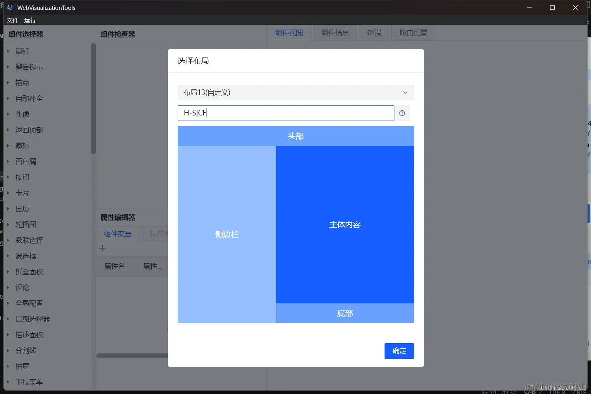591x394 pixels.
Task: Expand the 返回顶部 tree item arrow
Action: click(8, 130)
